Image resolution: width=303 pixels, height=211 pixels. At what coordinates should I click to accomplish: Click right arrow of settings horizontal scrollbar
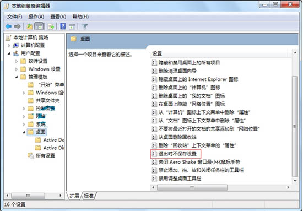[x=288, y=187]
